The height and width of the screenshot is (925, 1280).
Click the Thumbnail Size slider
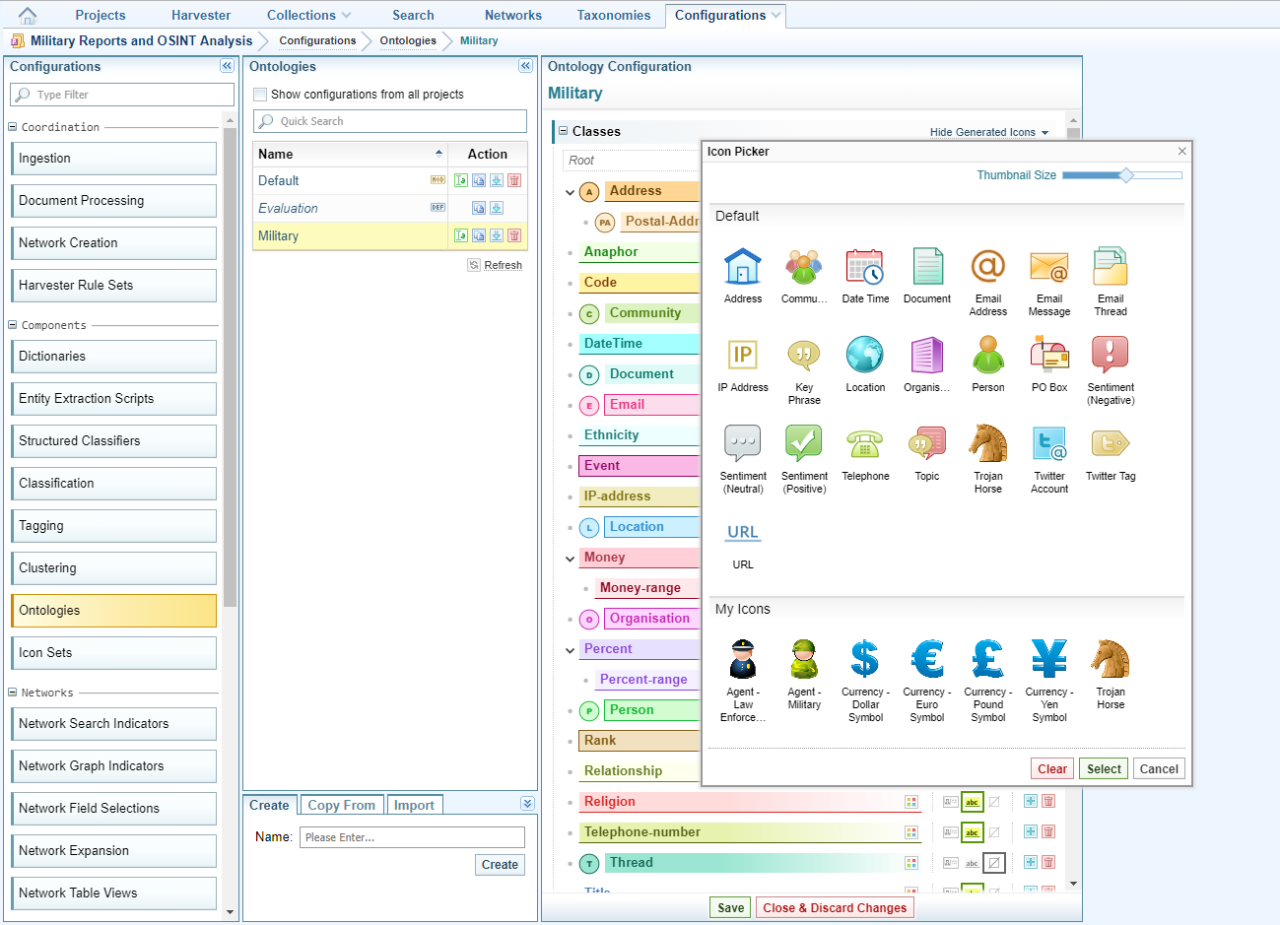1125,175
